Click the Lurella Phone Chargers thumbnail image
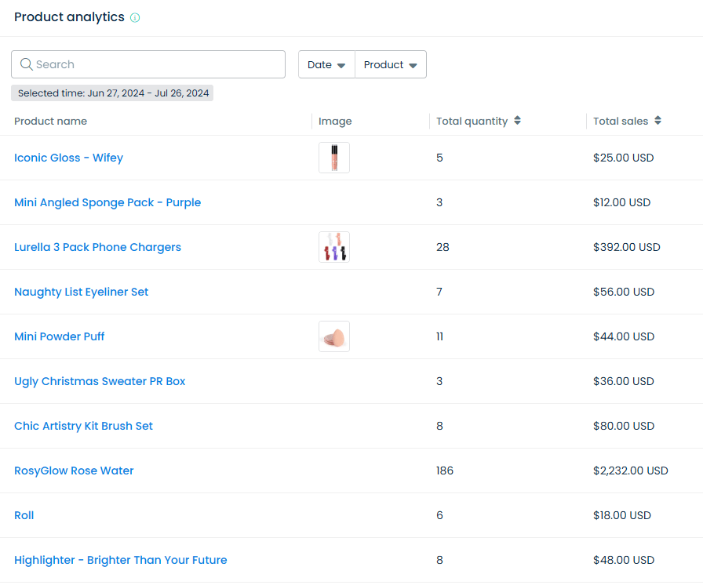Image resolution: width=703 pixels, height=585 pixels. tap(334, 247)
